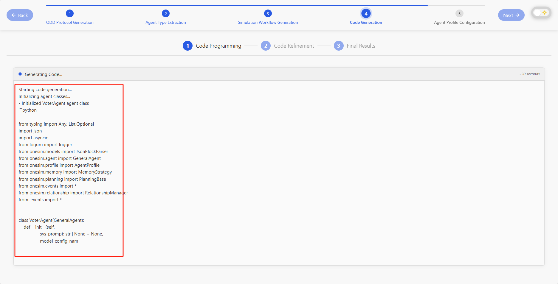Open step 1 circle for ODD Protocol
Screen dimensions: 558x284
click(70, 13)
